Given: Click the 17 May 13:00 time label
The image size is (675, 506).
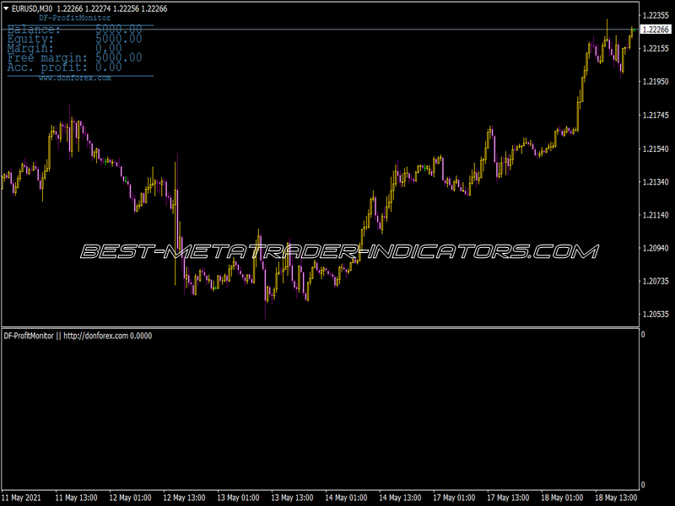Looking at the screenshot, I should click(508, 498).
